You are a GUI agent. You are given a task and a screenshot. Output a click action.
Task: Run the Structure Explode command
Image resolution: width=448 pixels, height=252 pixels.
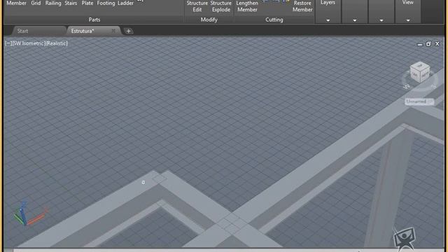(x=221, y=6)
